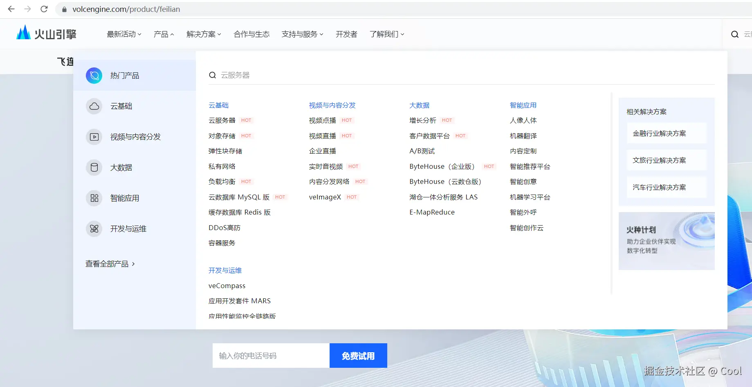Open the 视频点播 product link
This screenshot has width=752, height=387.
[323, 120]
